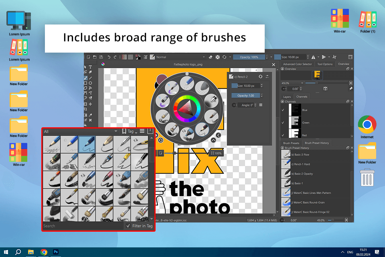Click the crop icon in the top toolbar
The width and height of the screenshot is (385, 257).
(x=334, y=57)
